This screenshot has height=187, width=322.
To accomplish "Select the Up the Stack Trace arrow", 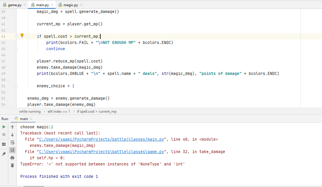I will 12,127.
